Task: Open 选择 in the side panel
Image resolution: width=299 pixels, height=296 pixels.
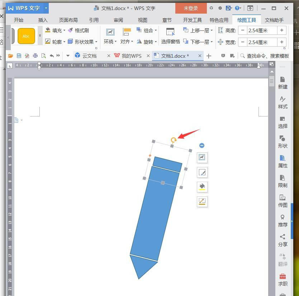Action: [283, 122]
